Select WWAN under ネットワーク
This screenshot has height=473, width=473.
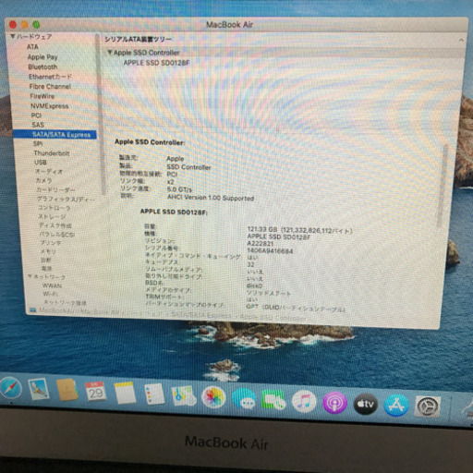[52, 285]
